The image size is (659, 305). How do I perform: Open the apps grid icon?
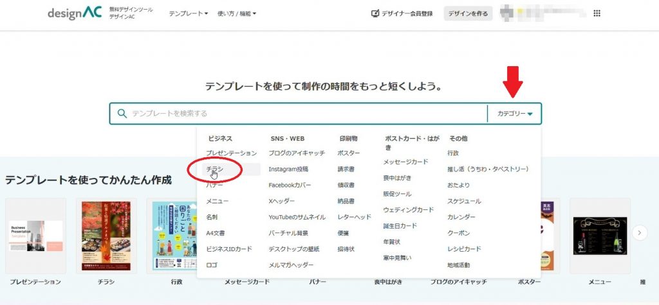[597, 13]
